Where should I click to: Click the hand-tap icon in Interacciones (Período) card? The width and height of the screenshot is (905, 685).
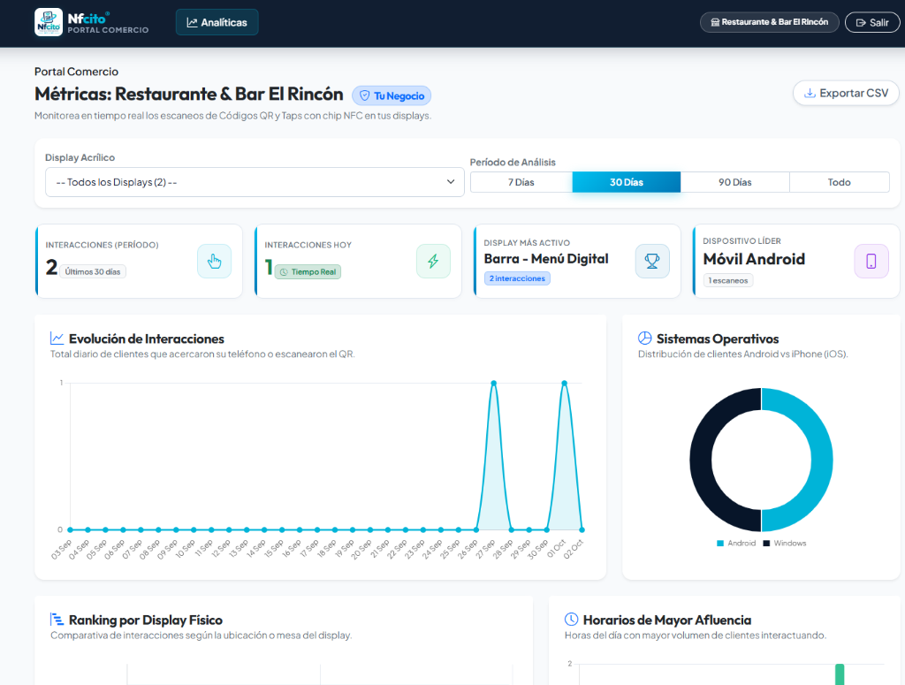coord(214,262)
